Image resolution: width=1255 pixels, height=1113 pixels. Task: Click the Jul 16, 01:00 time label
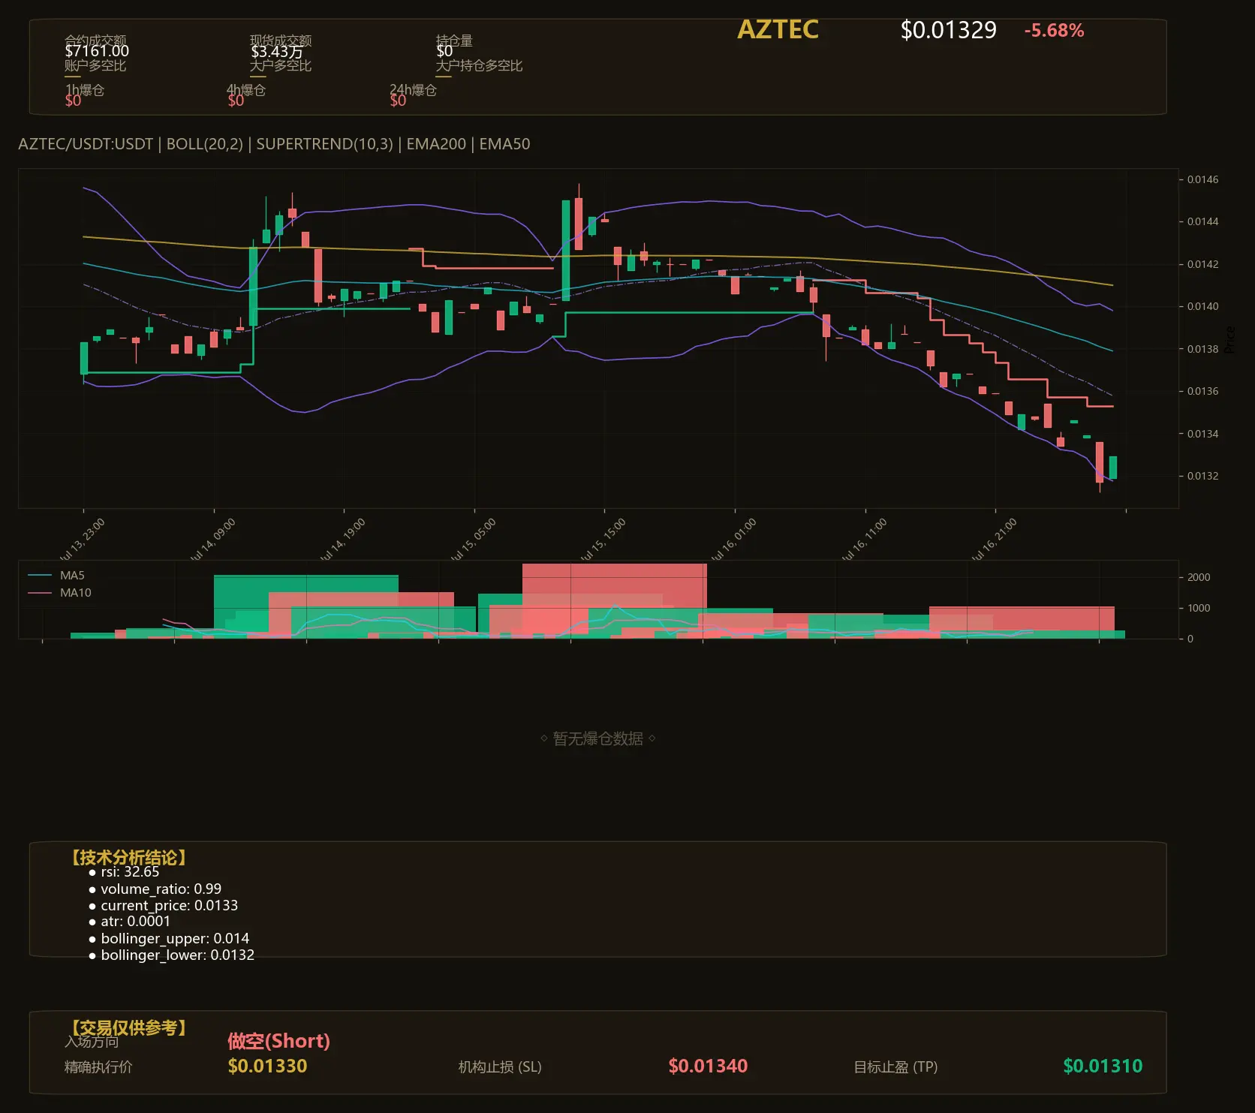[x=733, y=540]
